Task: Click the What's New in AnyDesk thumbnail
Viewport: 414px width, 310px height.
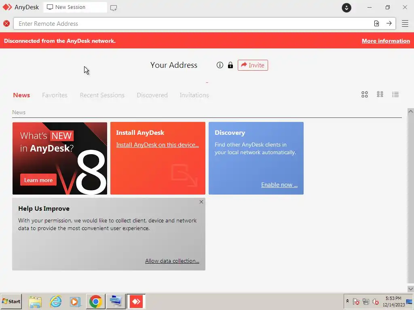Action: pos(60,158)
